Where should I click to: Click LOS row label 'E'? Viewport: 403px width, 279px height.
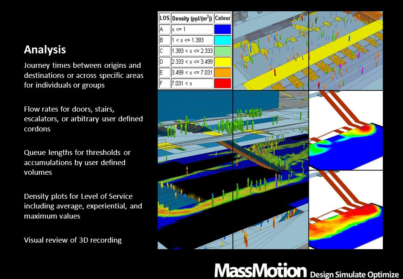click(164, 72)
